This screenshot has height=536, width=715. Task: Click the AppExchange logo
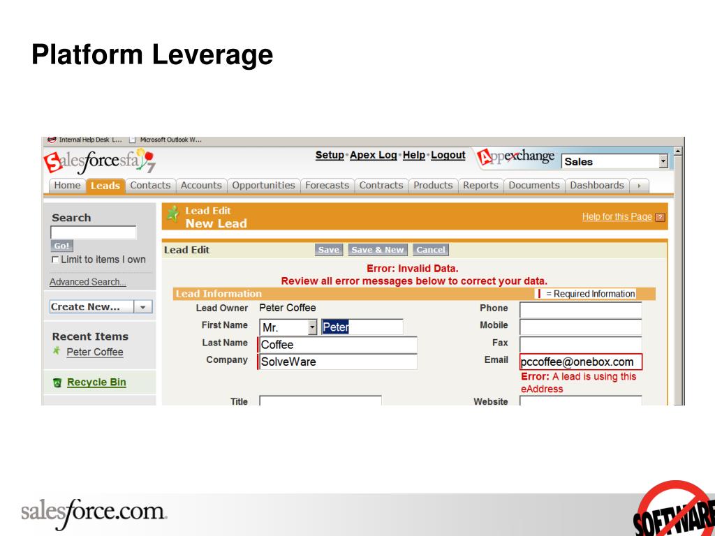[516, 157]
